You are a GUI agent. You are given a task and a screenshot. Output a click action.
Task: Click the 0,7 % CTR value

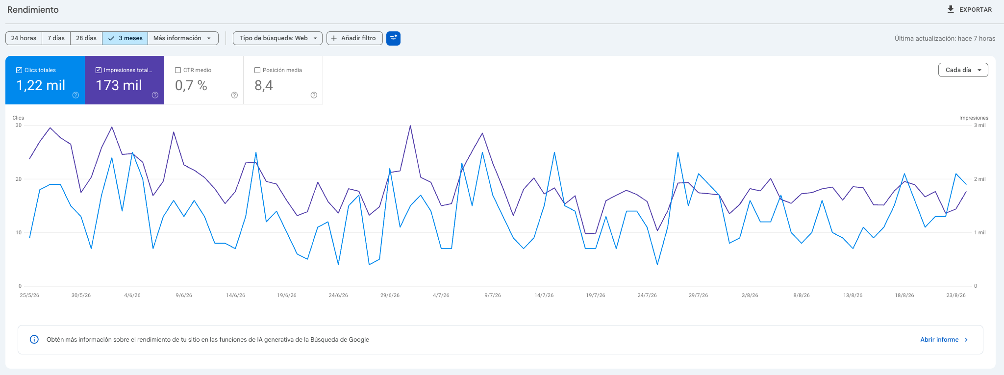(x=191, y=85)
